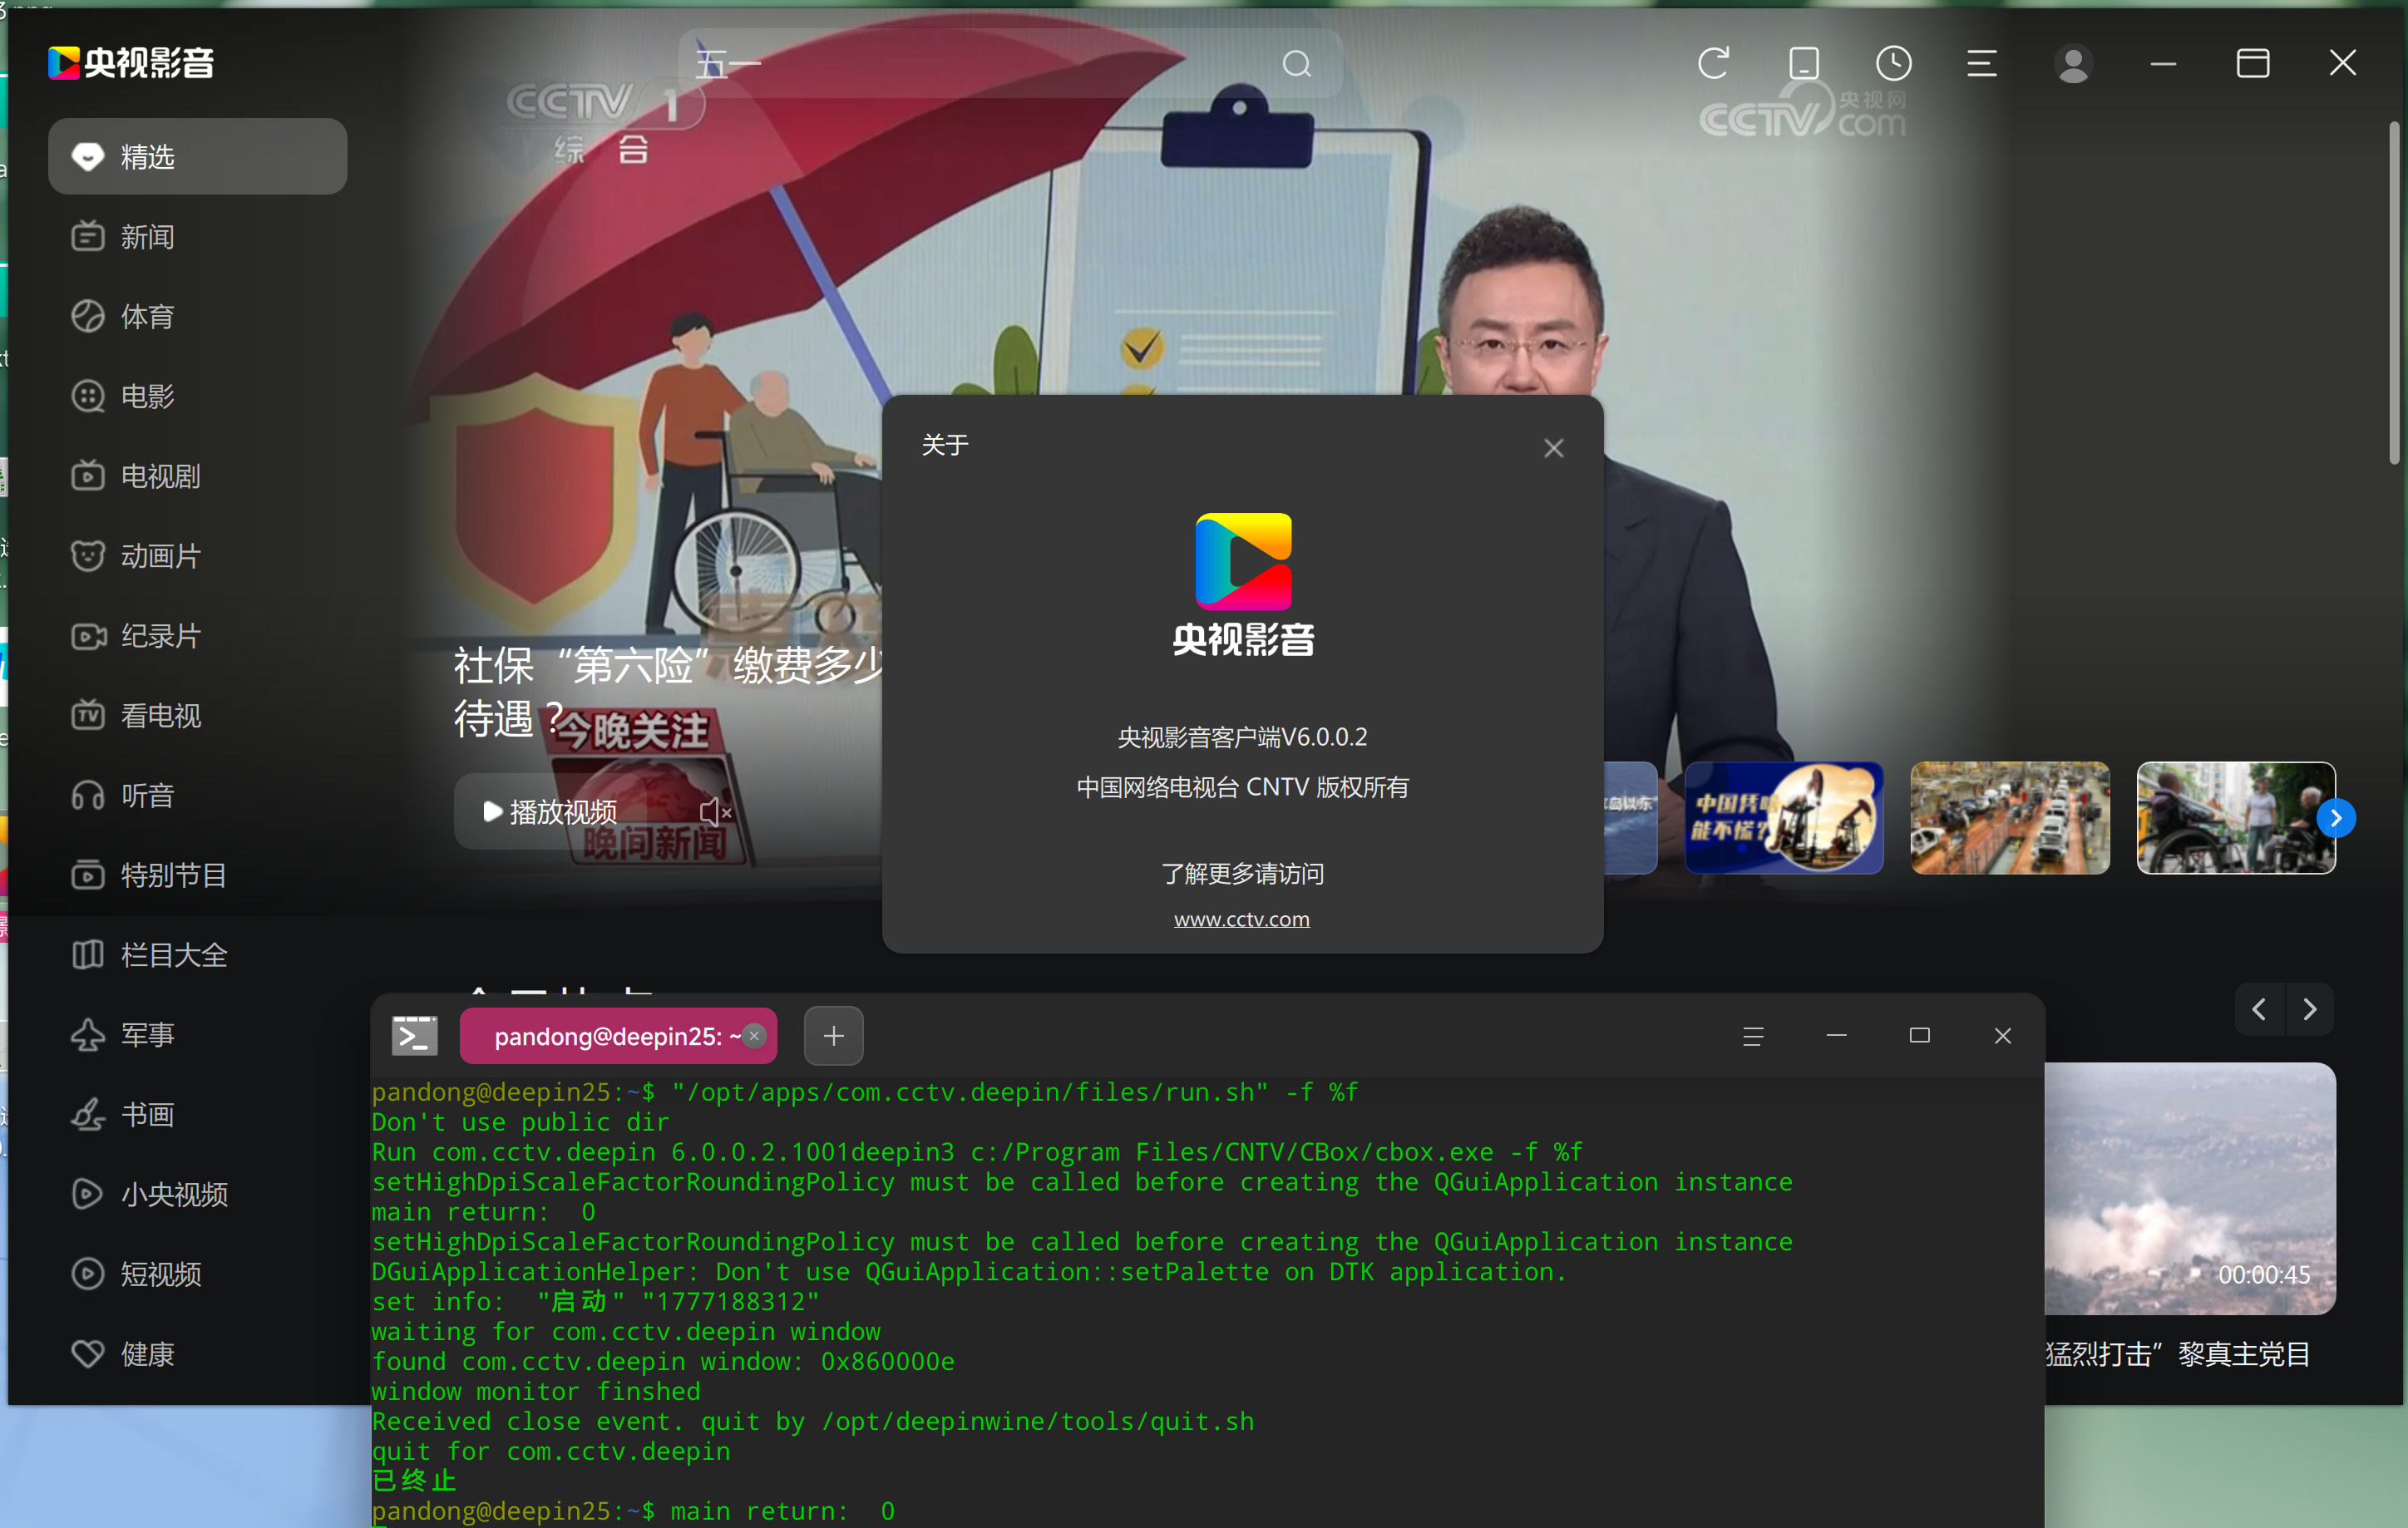Click the user account avatar icon
Image resolution: width=2408 pixels, height=1528 pixels.
tap(2073, 64)
